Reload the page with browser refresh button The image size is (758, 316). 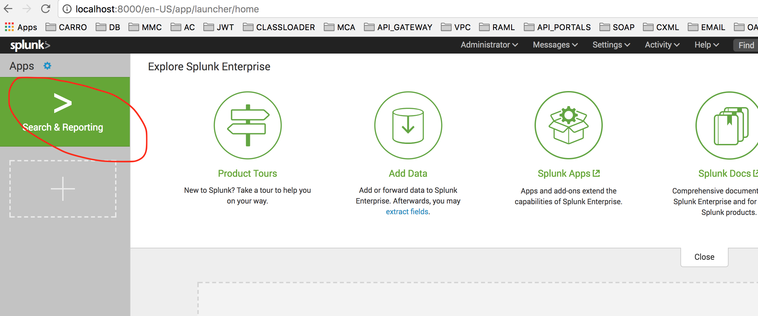(x=45, y=9)
